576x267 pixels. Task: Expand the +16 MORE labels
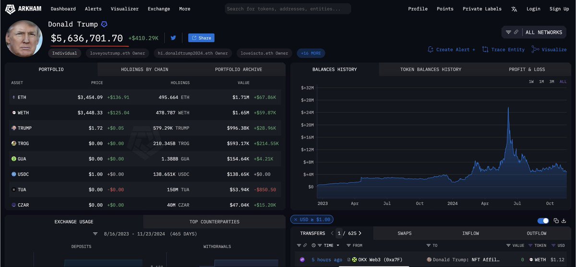click(x=311, y=53)
